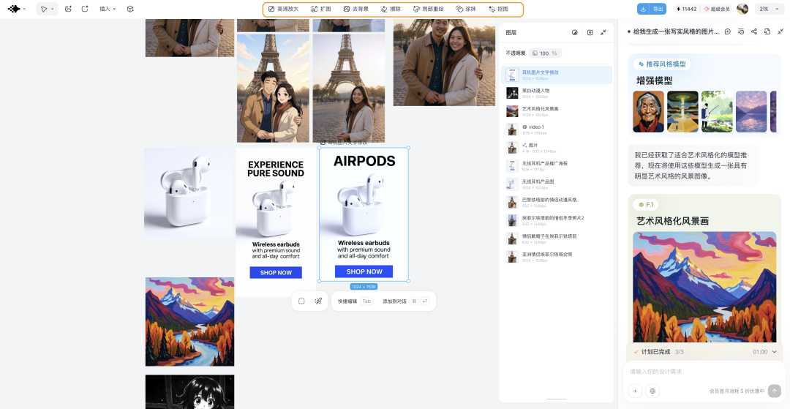790x409 pixels.
Task: Select layer 黑白动漫人物
Action: 556,93
